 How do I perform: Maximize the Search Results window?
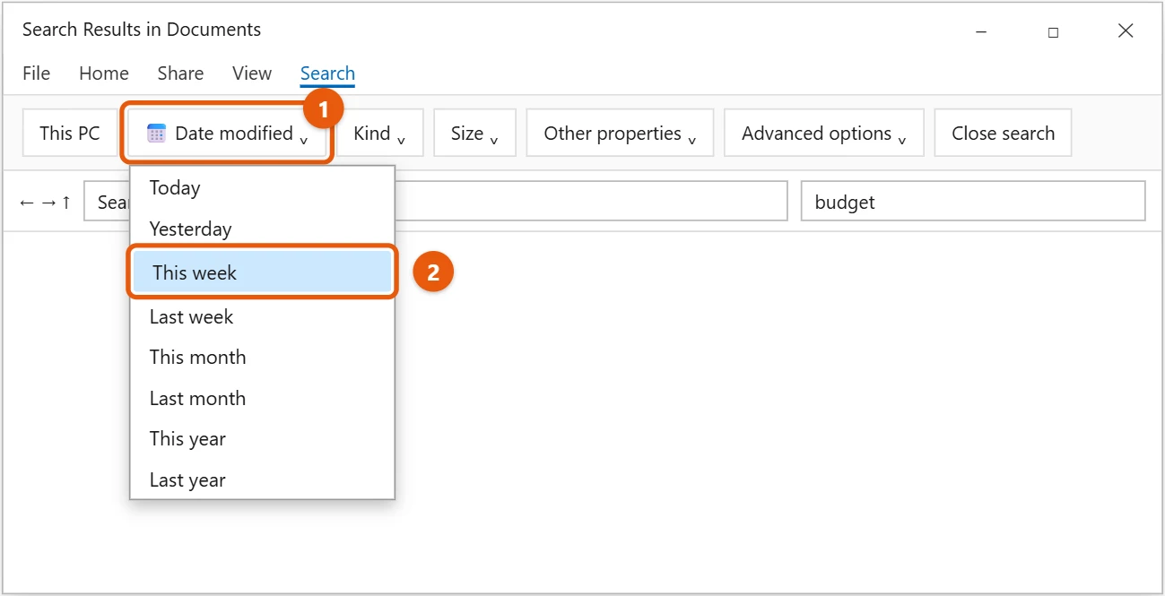coord(1053,31)
